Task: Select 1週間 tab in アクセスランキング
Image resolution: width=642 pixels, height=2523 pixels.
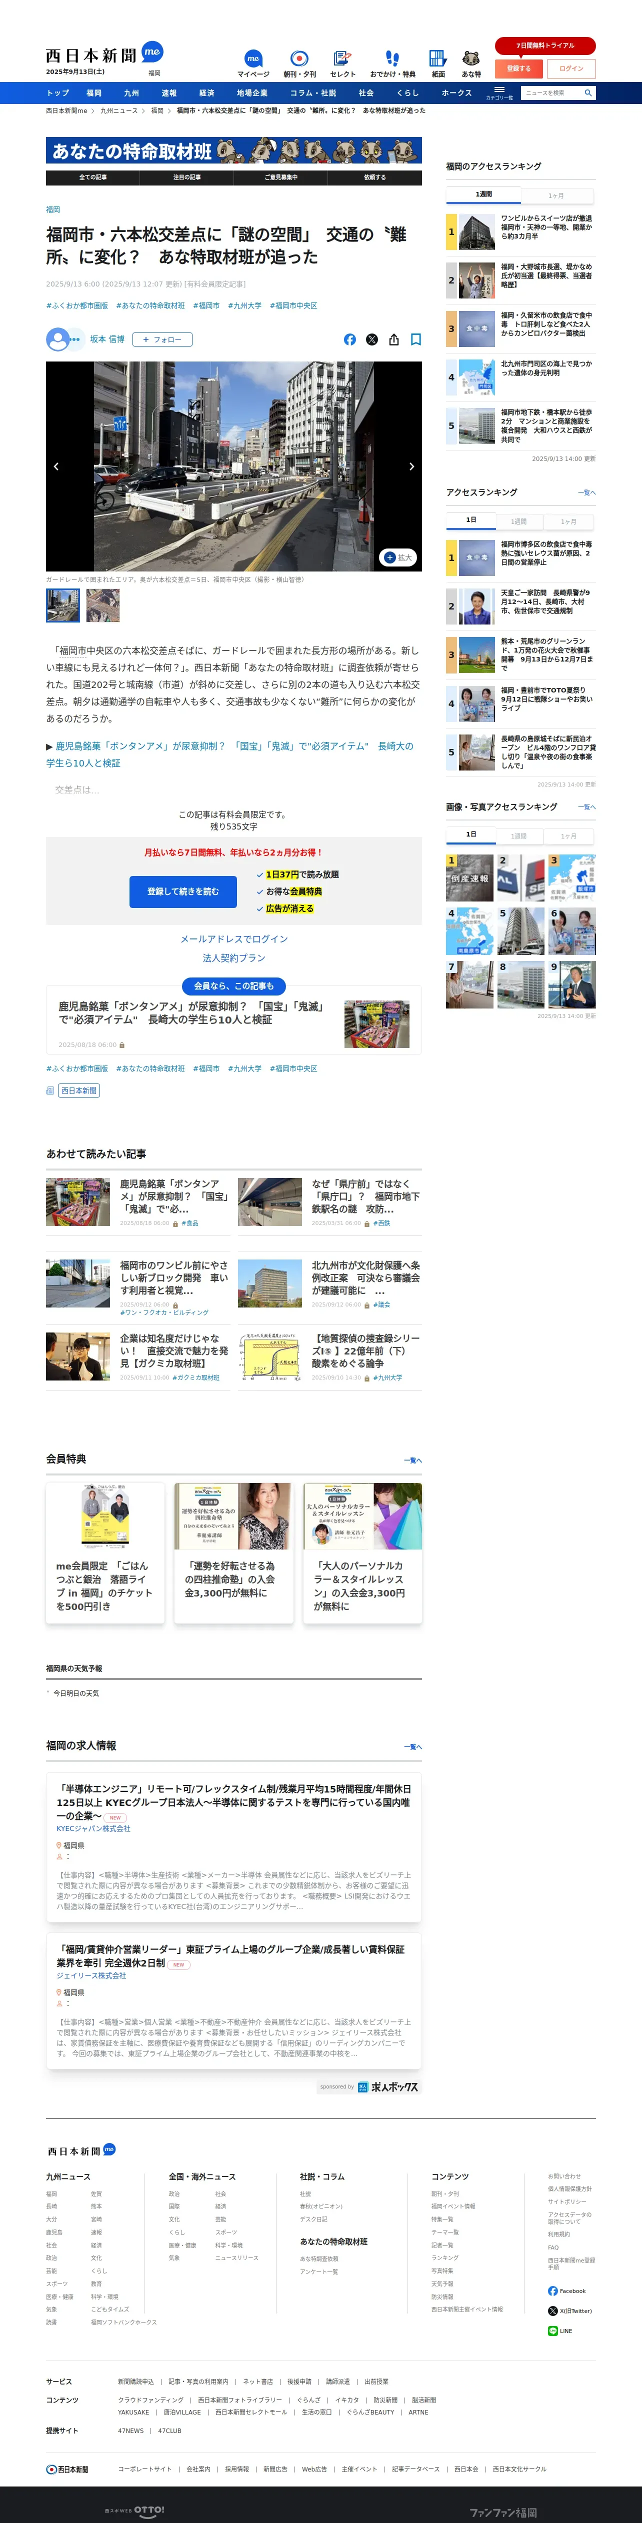Action: (x=518, y=521)
